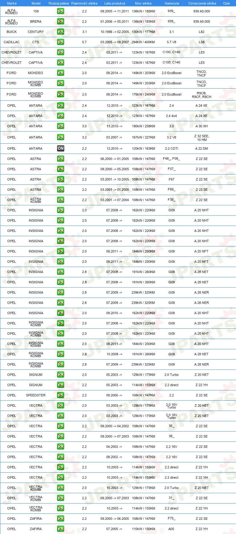Click the PB icon in the Opel Astra F69_ row
This screenshot has width=236, height=534.
61,190
